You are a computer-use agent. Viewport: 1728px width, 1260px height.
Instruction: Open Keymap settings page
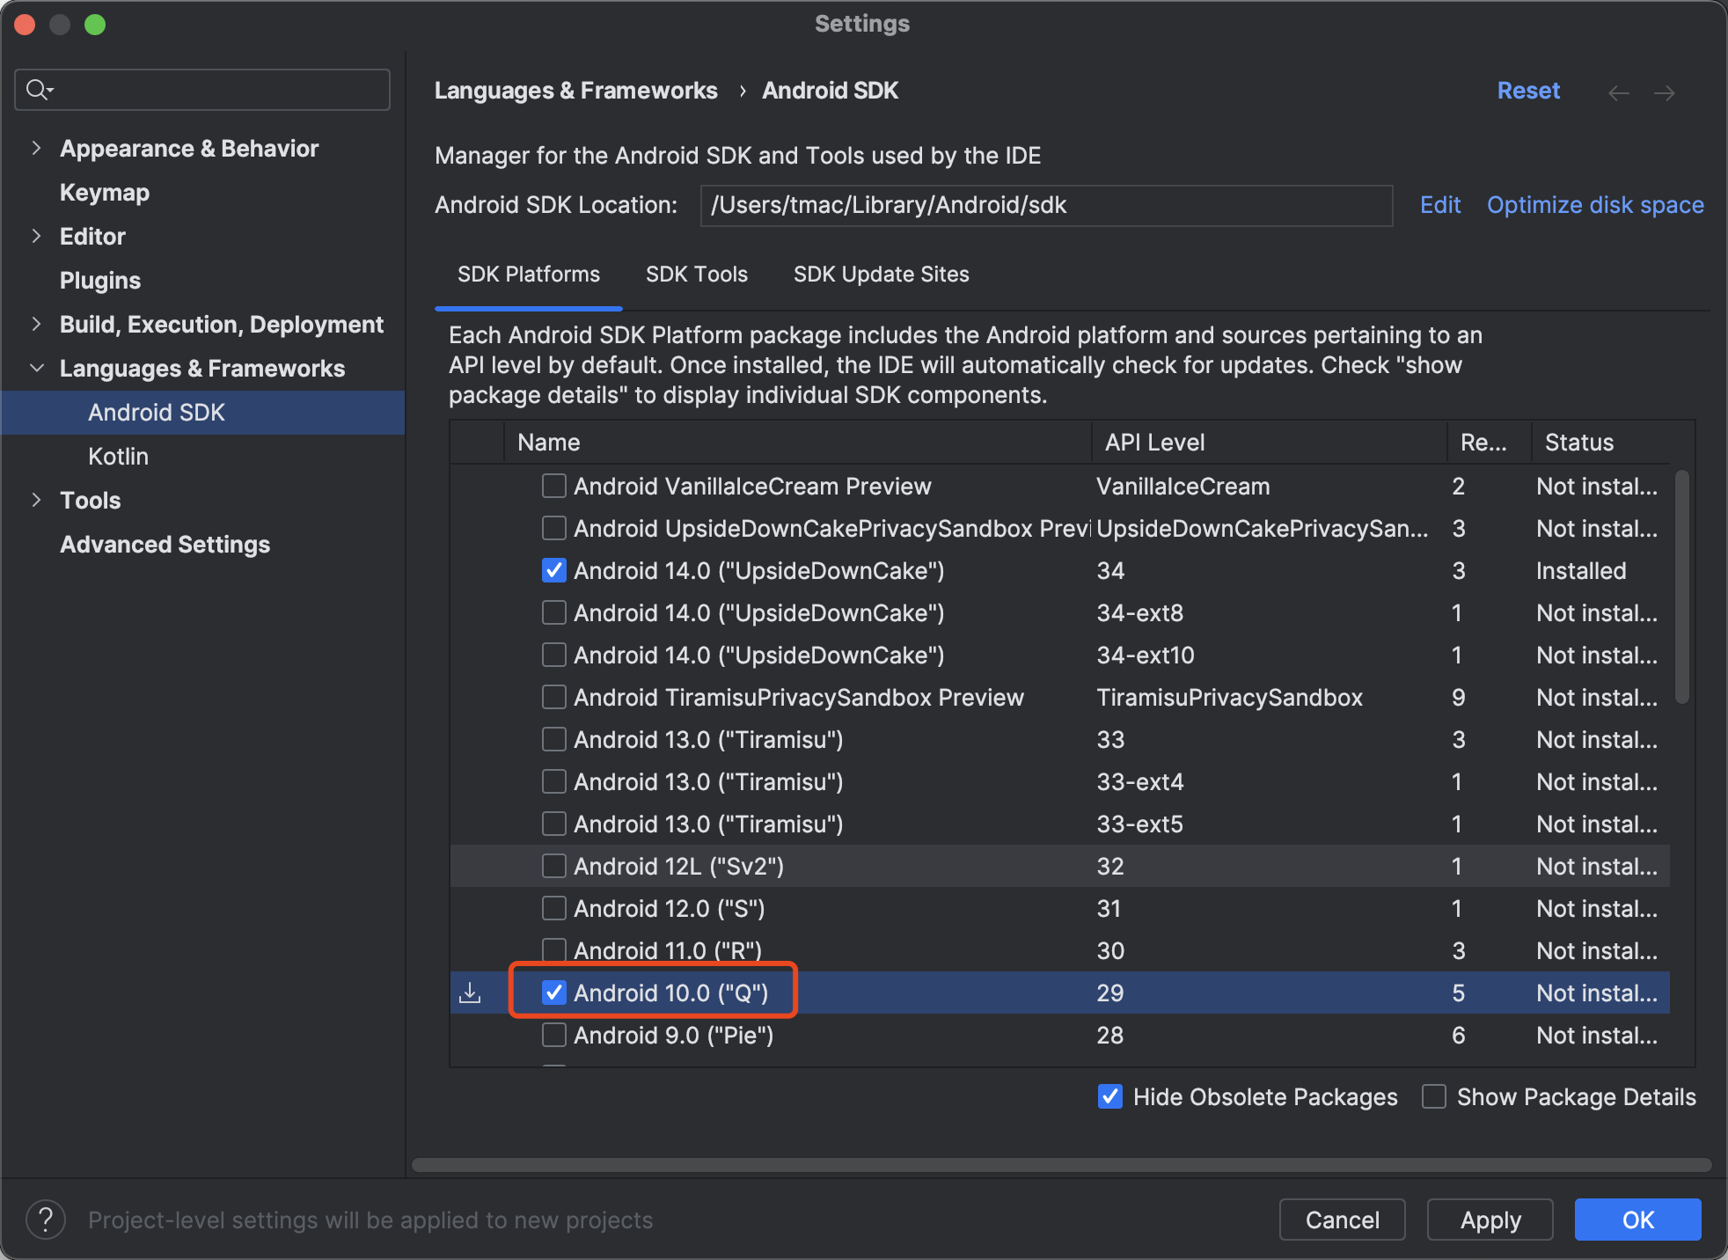point(105,192)
